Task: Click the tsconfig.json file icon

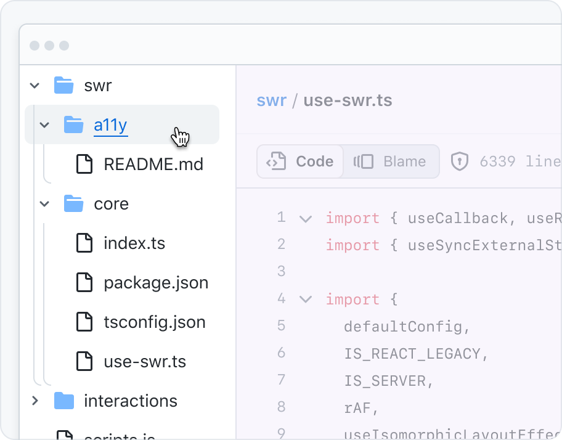Action: (x=84, y=322)
